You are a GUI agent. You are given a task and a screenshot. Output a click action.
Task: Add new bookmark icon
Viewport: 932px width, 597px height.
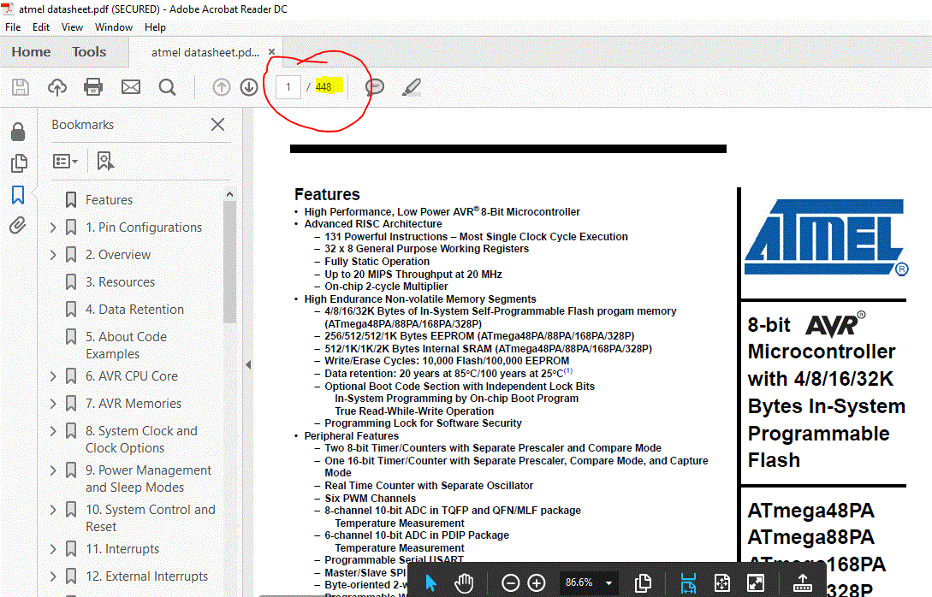coord(105,161)
